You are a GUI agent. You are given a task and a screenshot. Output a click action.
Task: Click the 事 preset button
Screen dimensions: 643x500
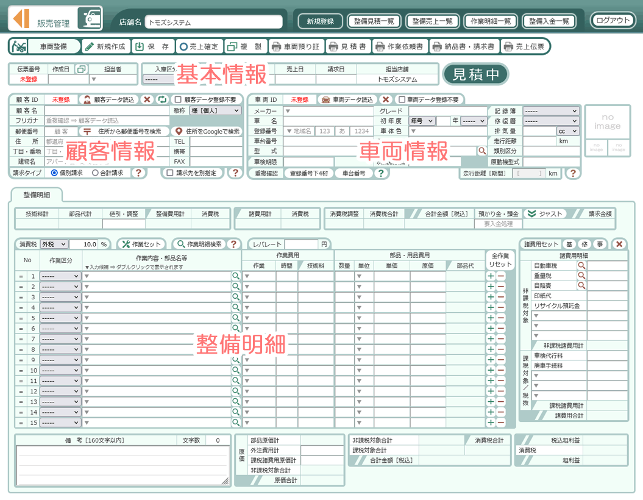pos(600,244)
